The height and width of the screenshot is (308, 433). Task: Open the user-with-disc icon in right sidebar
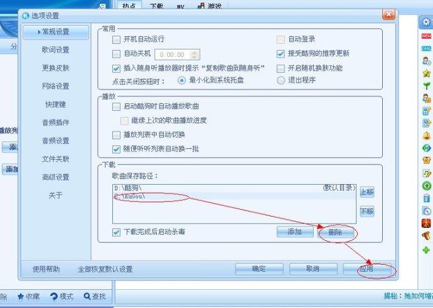[426, 61]
